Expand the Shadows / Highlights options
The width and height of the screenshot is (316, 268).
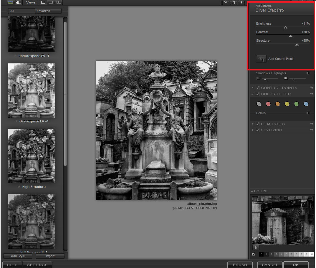[x=308, y=73]
